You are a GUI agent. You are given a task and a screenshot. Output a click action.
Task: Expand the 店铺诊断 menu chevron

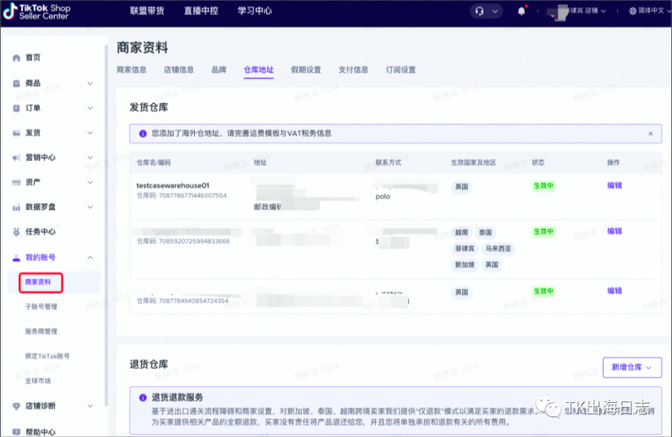[90, 406]
